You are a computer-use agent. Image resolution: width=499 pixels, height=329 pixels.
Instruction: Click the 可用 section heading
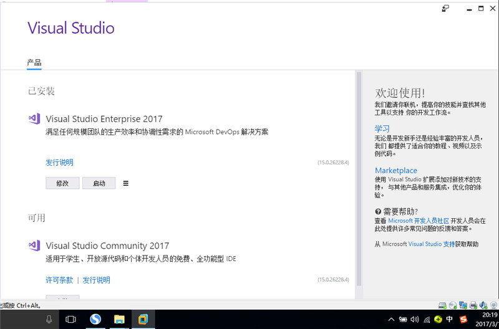37,217
